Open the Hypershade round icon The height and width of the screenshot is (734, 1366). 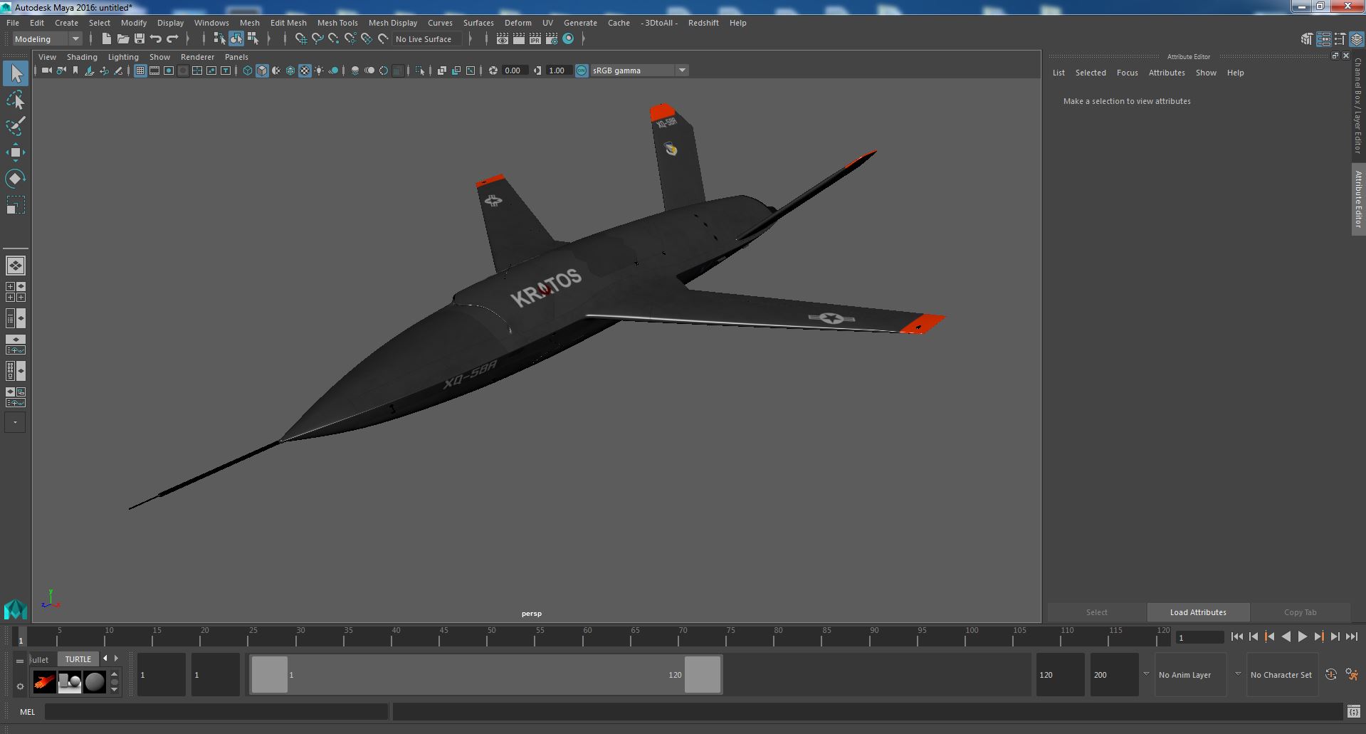coord(568,39)
